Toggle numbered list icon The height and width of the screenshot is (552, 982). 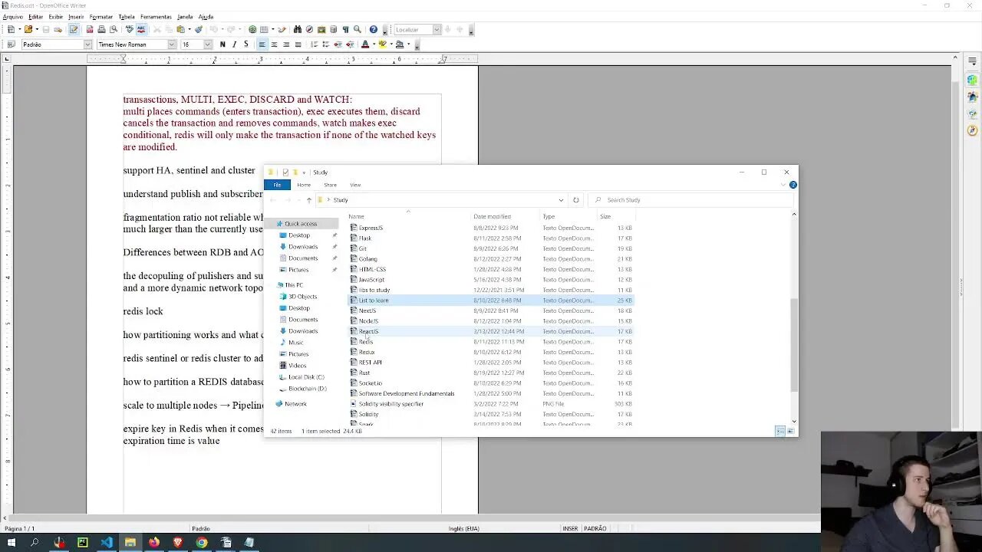[x=314, y=44]
